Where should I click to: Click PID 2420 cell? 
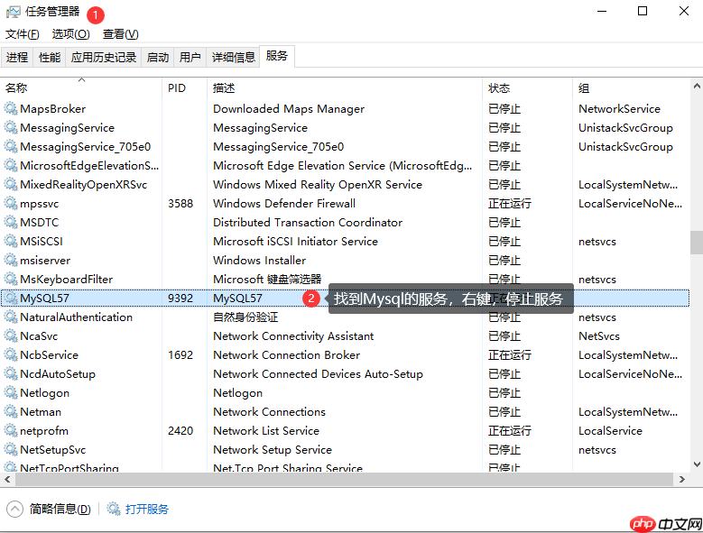tap(180, 431)
